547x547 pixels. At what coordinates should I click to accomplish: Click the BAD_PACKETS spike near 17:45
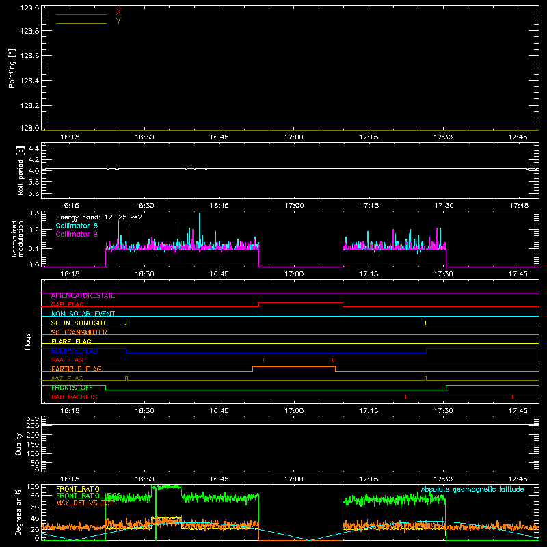pyautogui.click(x=512, y=397)
